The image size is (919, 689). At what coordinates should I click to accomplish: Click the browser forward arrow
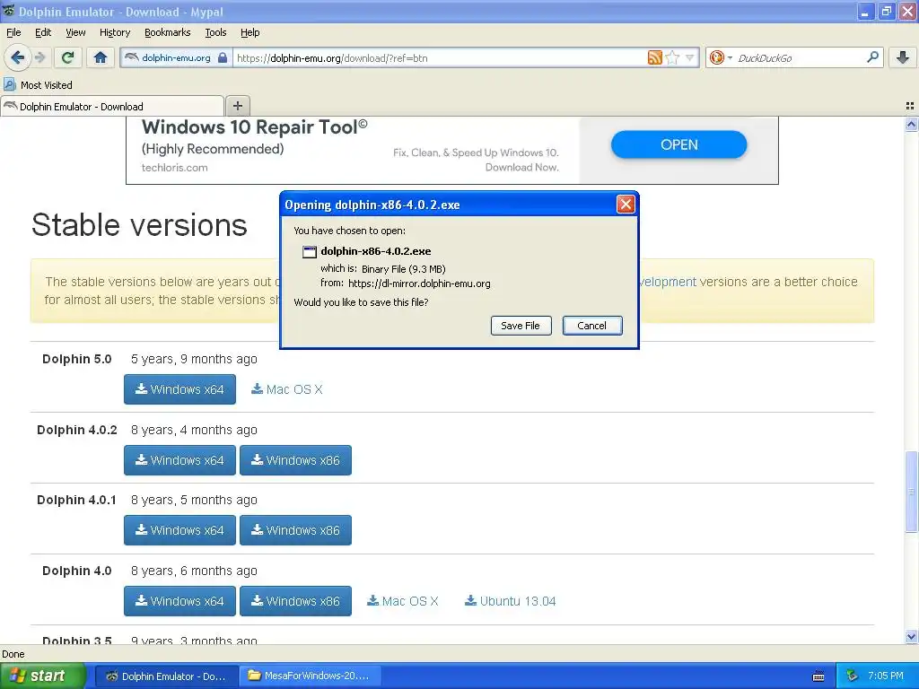39,57
